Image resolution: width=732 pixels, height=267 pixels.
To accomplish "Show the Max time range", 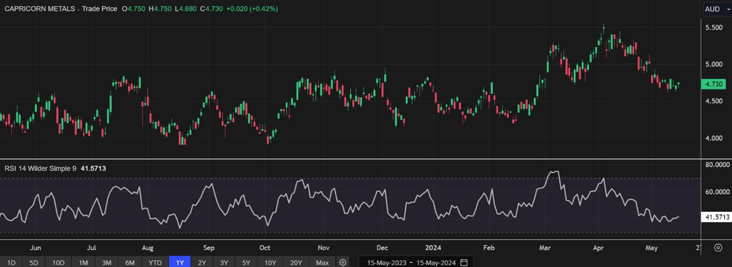I will tap(322, 262).
